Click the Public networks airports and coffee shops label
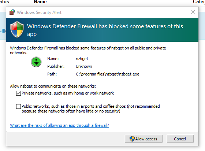 click(x=91, y=108)
